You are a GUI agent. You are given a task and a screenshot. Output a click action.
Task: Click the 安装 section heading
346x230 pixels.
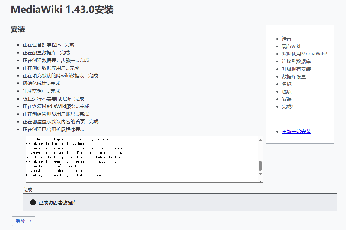point(18,29)
